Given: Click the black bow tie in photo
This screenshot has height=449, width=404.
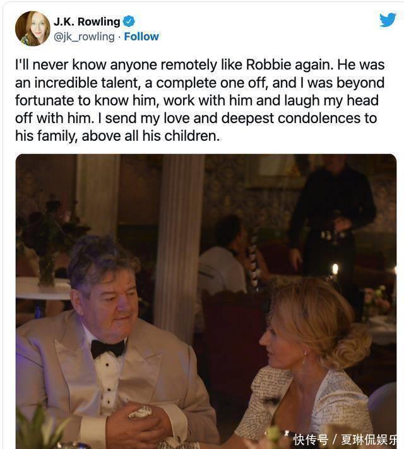Looking at the screenshot, I should [107, 347].
